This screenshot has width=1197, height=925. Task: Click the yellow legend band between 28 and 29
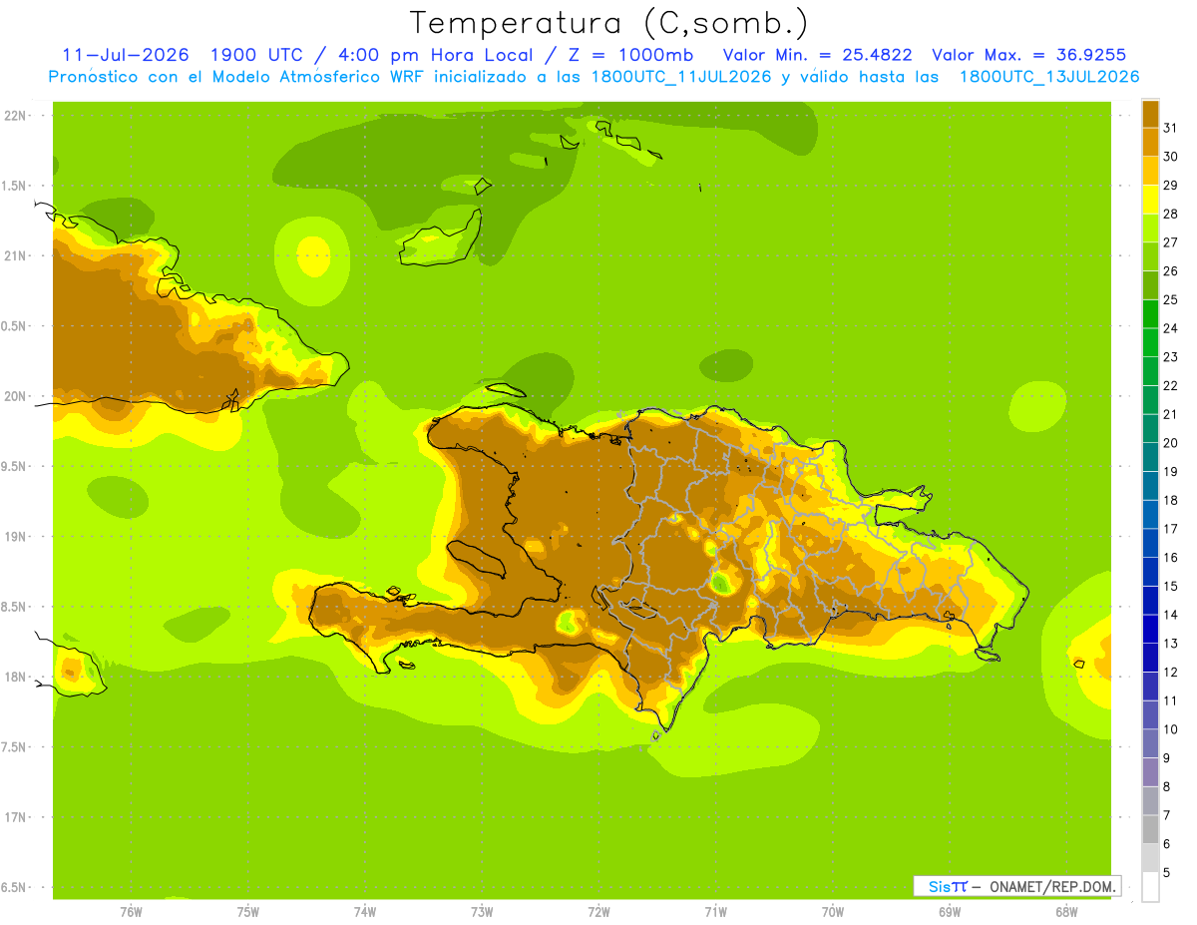click(1150, 199)
